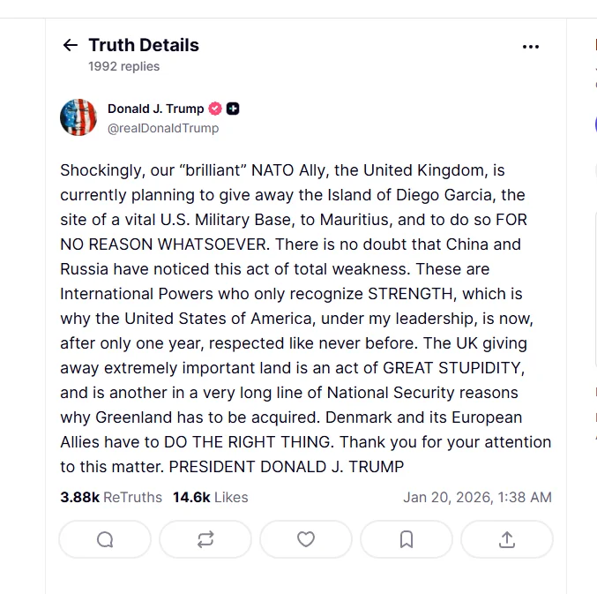
Task: Click the black plus badge beside the name
Action: pos(233,109)
